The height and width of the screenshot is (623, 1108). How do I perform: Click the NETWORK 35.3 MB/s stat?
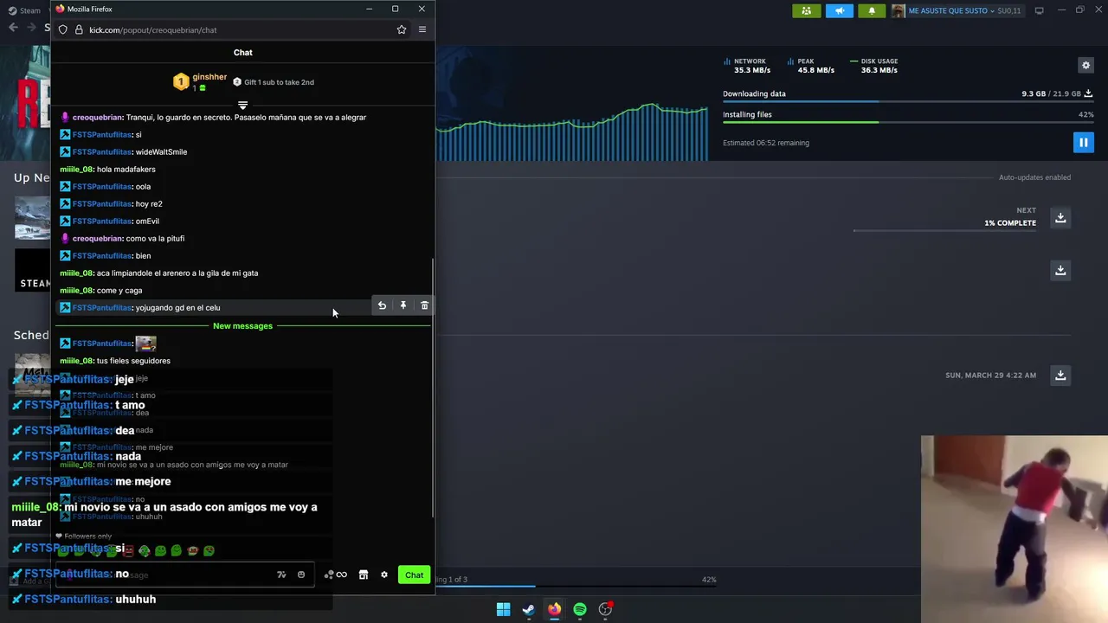pos(747,66)
